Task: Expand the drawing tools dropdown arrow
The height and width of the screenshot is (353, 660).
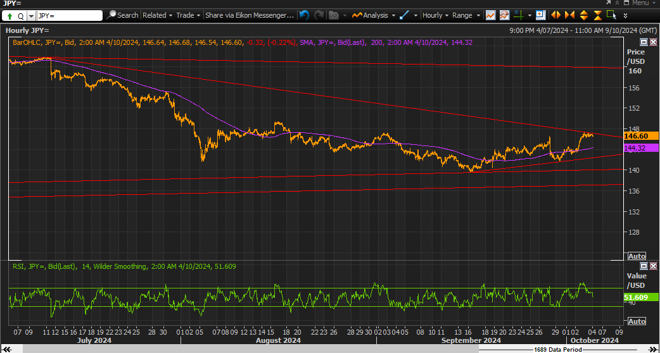Action: [416, 16]
